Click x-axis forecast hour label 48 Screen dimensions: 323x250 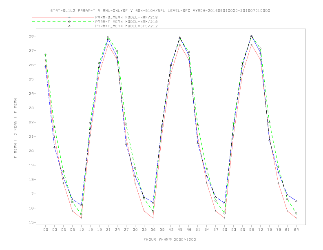pos(189,230)
